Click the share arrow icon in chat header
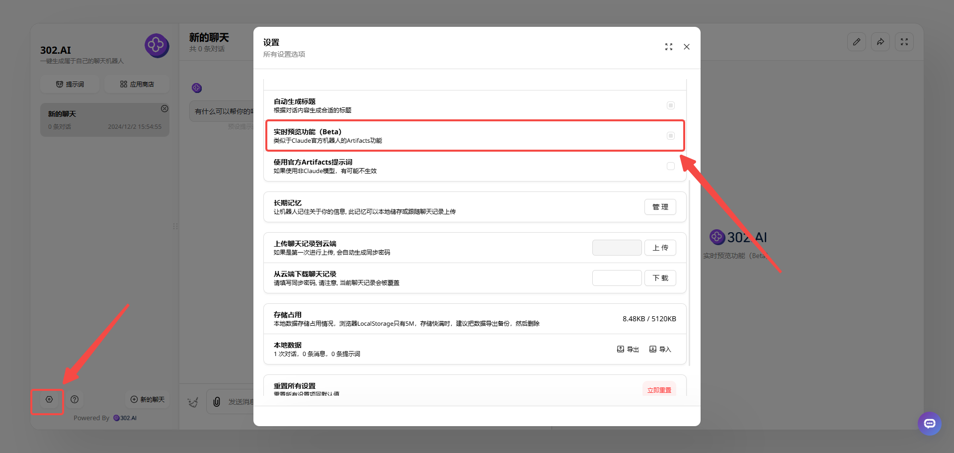 coord(880,42)
